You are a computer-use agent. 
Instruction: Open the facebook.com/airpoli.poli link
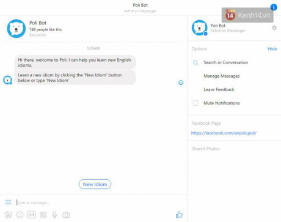point(224,133)
